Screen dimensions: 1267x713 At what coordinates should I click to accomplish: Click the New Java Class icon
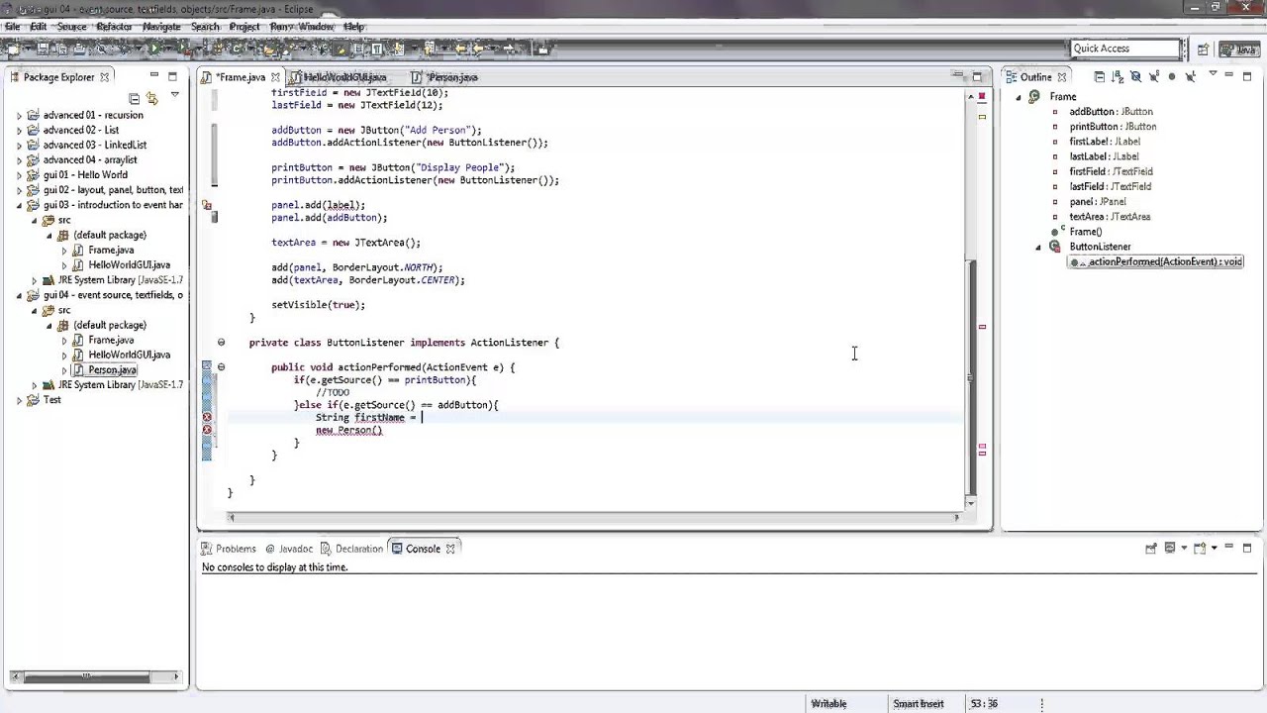pyautogui.click(x=236, y=48)
